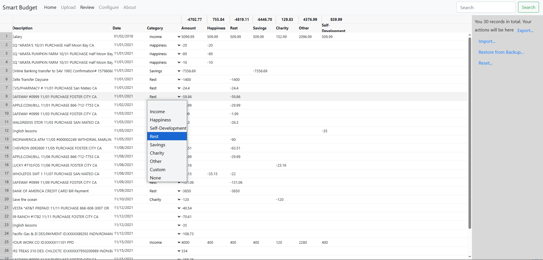Select Income from the category dropdown list
This screenshot has width=543, height=260.
157,112
